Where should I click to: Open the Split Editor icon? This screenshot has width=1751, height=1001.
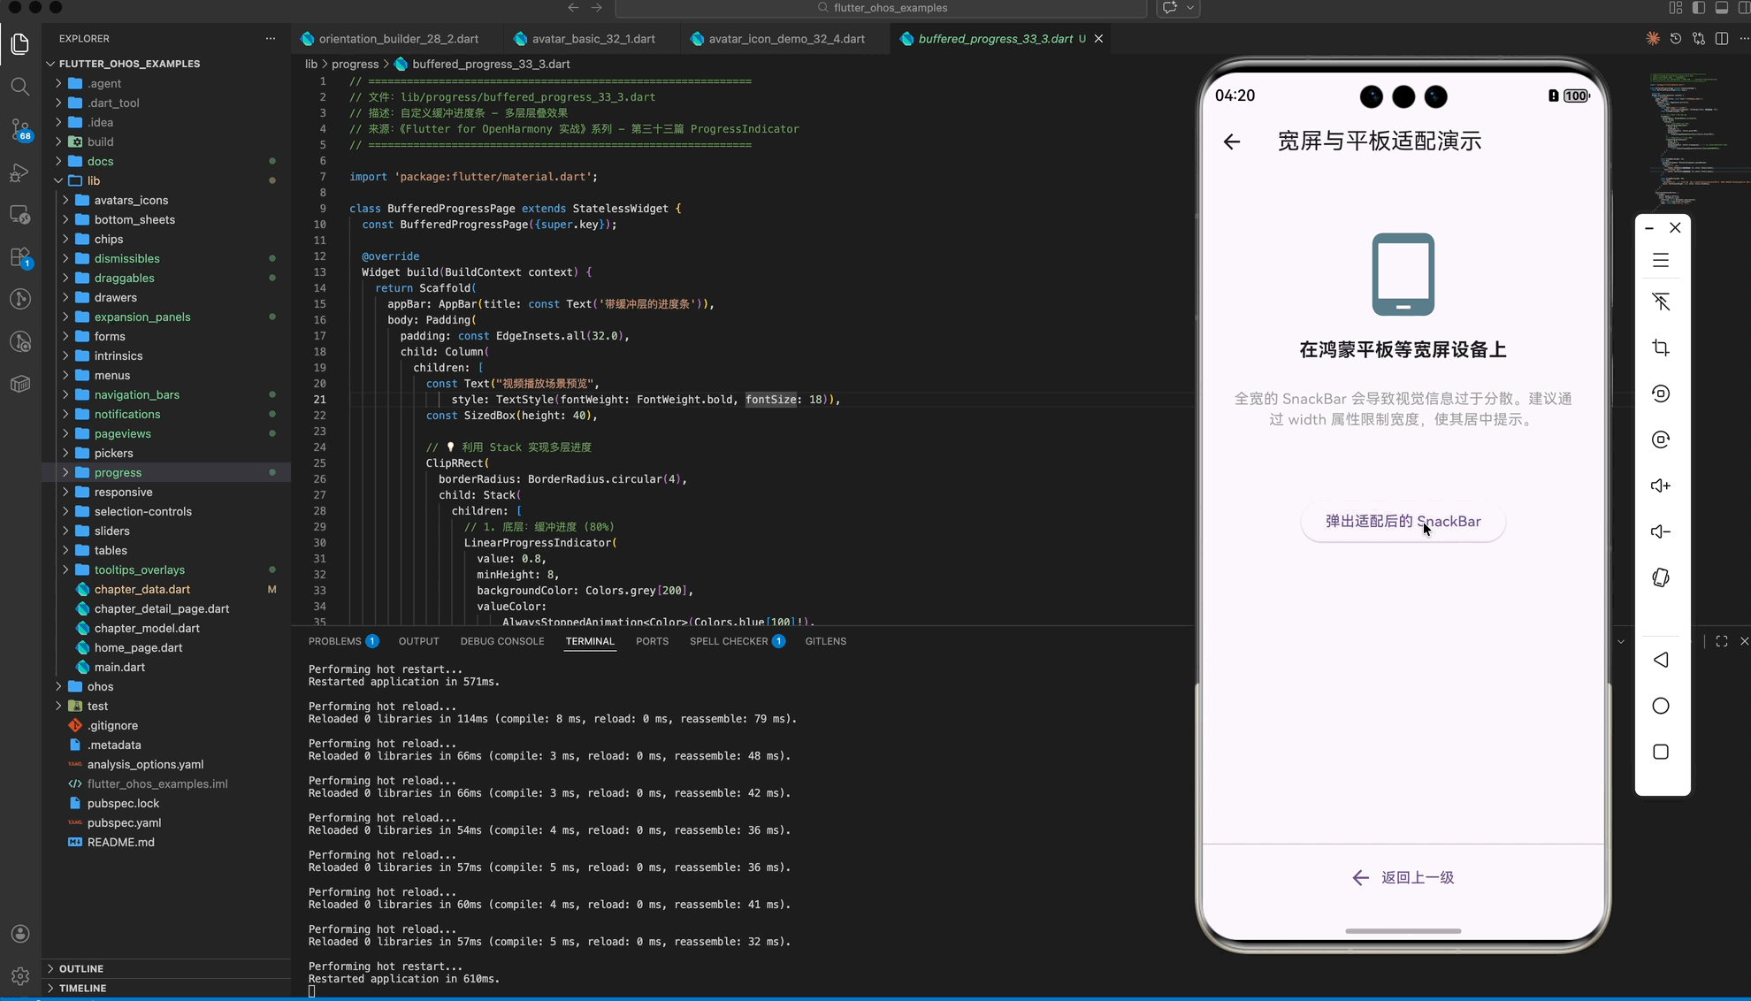tap(1721, 39)
